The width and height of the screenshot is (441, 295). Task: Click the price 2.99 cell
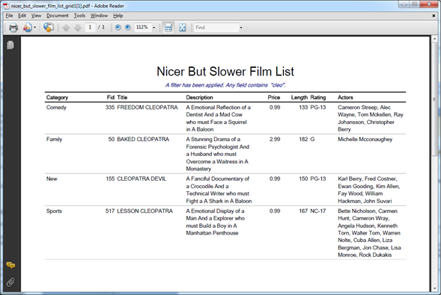275,139
